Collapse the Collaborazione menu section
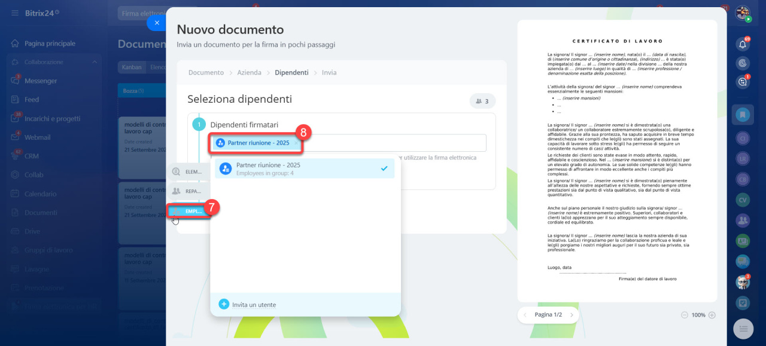 click(x=95, y=62)
